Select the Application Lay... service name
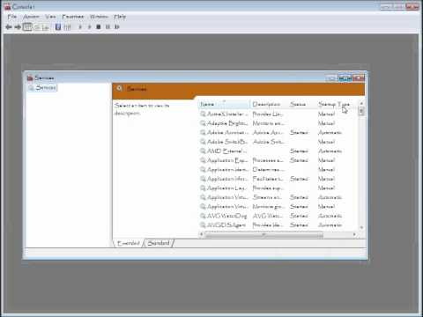 tap(226, 188)
